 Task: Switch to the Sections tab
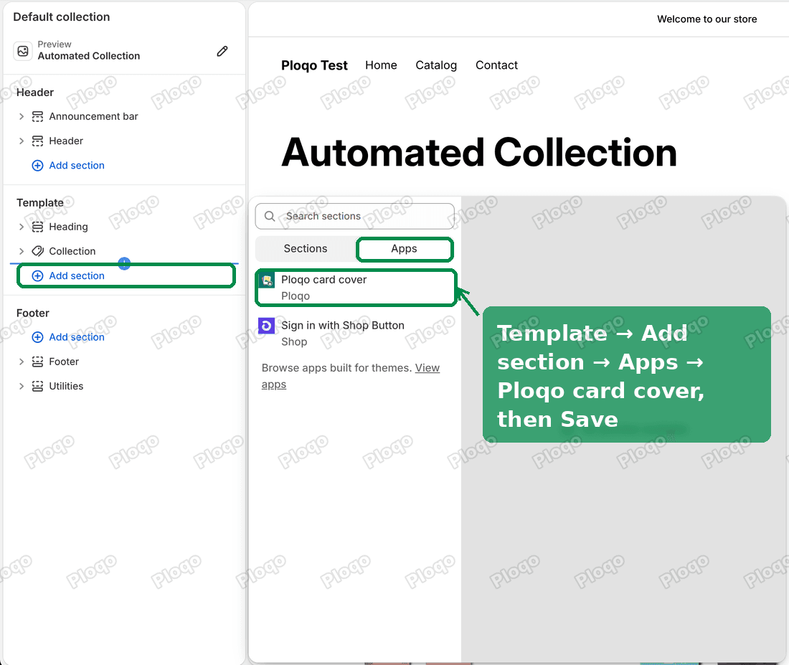click(306, 249)
